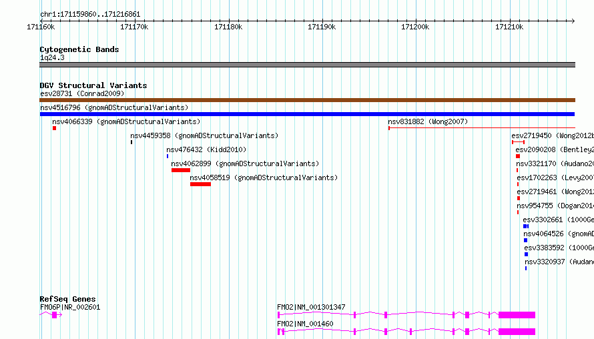Click the chr1:171159860..171216861 region label
Viewport: 594px width, 339px height.
click(x=90, y=15)
